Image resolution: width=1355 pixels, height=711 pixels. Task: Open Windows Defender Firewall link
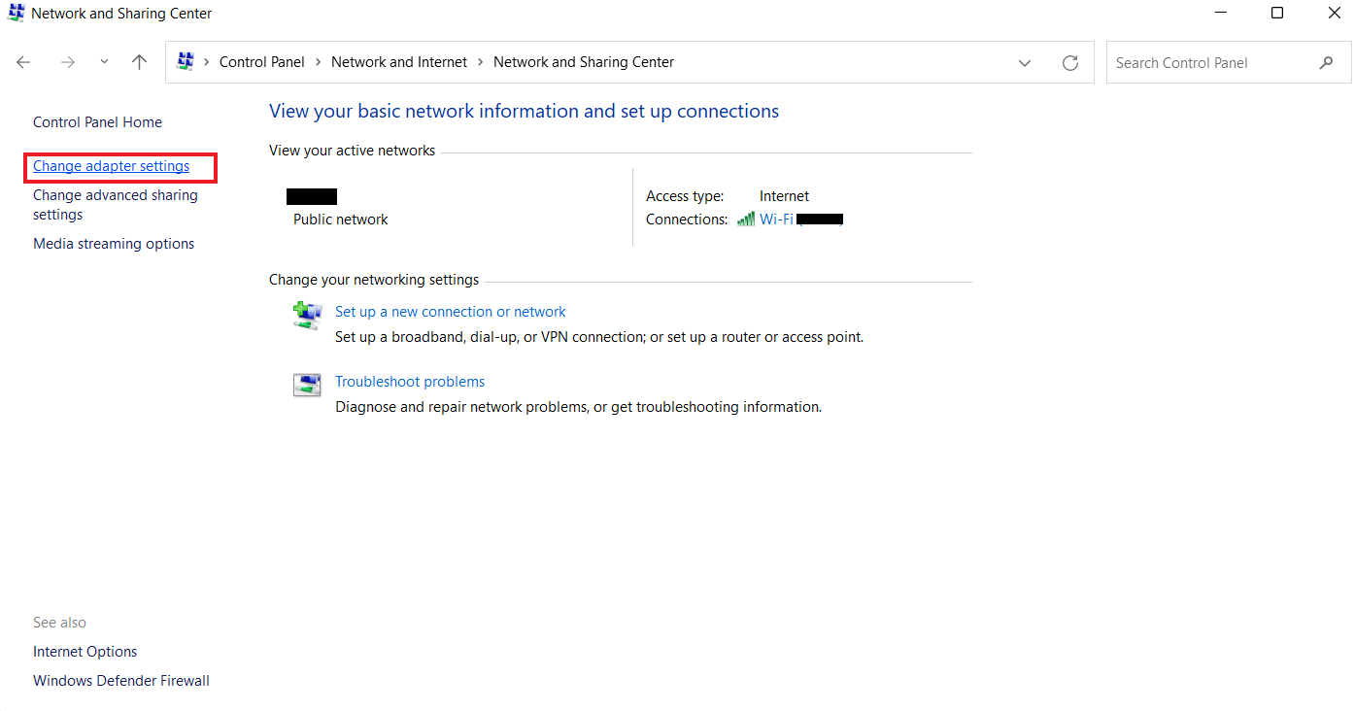(x=121, y=681)
